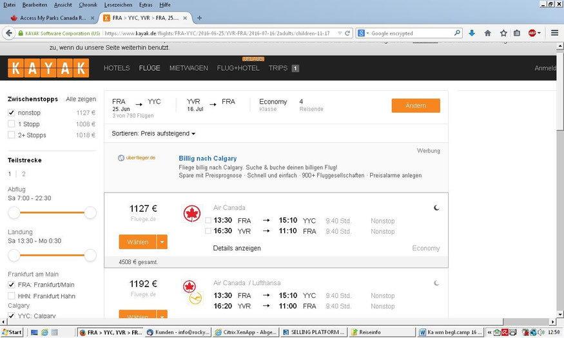The width and height of the screenshot is (564, 338).
Task: Uncheck the FRA: Frankfurt/Main airport checkbox
Action: [x=12, y=285]
